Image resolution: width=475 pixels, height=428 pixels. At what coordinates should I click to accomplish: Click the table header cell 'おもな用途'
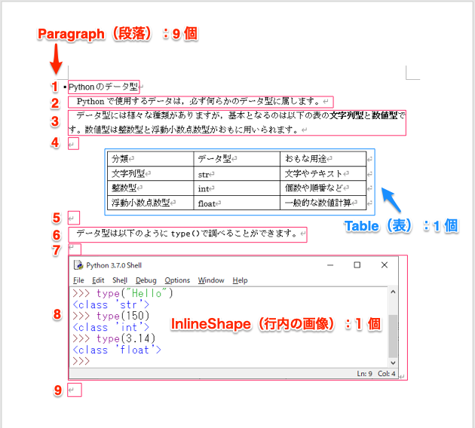click(x=323, y=158)
